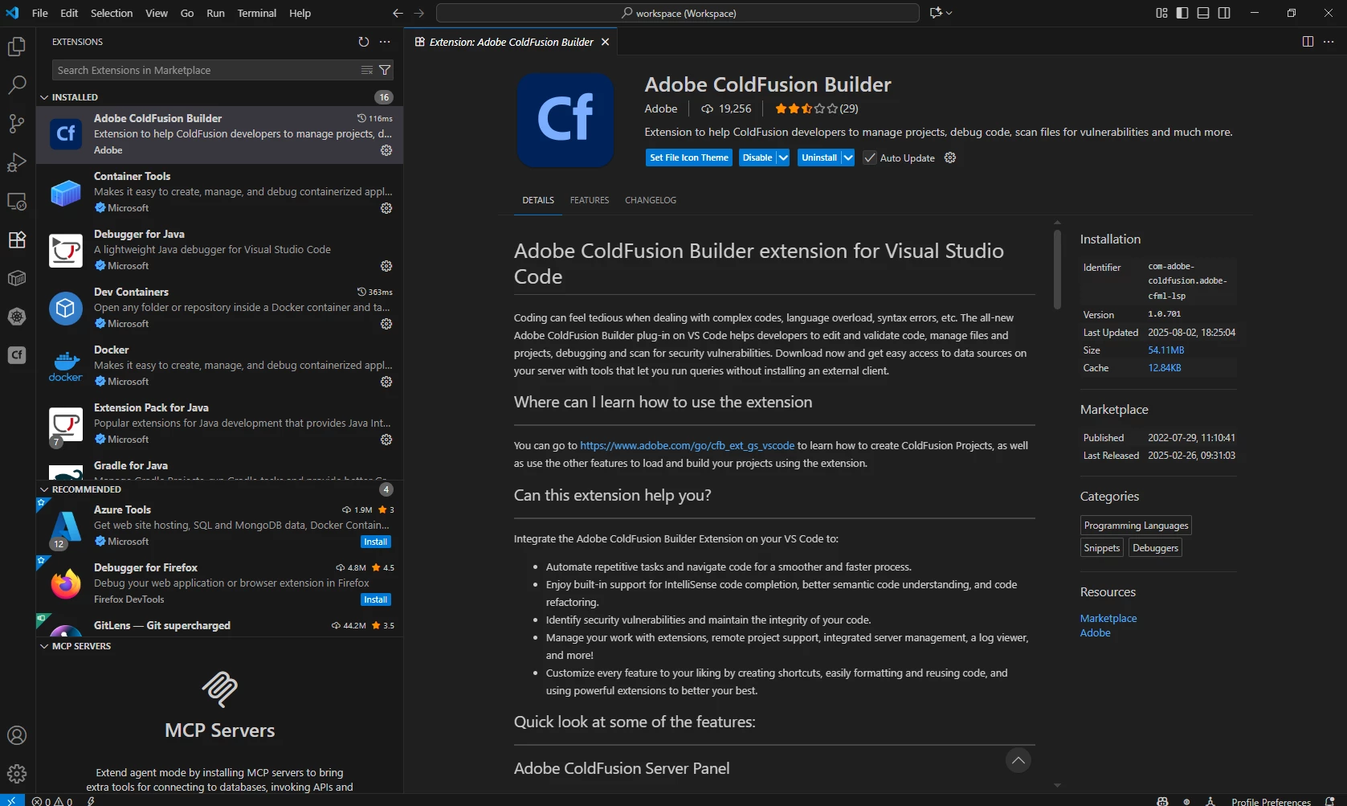Open the adobe.com cfb_ext_gs_vscode link

click(x=687, y=445)
